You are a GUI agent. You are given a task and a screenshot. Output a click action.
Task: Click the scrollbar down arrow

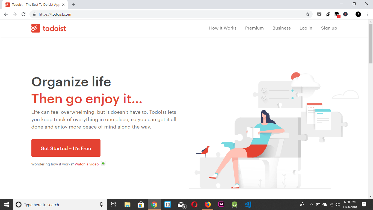pos(371,197)
